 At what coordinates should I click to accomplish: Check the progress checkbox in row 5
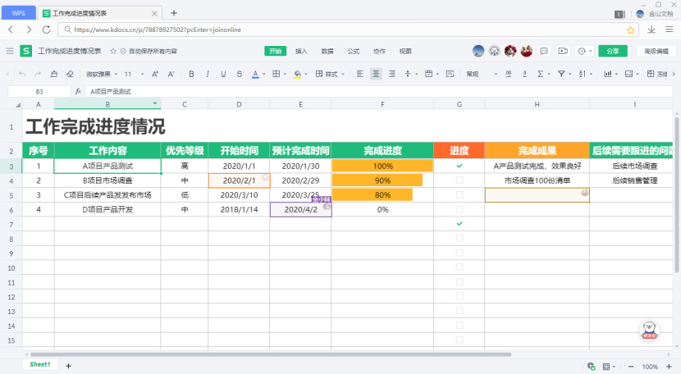pos(459,195)
